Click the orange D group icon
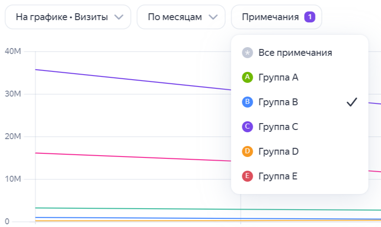 pos(247,151)
